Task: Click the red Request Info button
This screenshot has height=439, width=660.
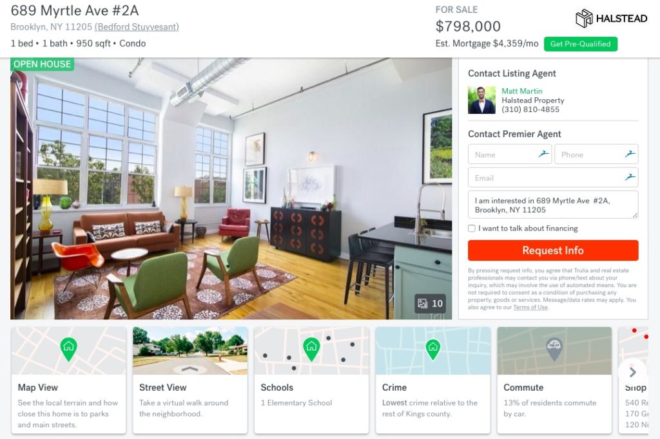Action: [553, 250]
